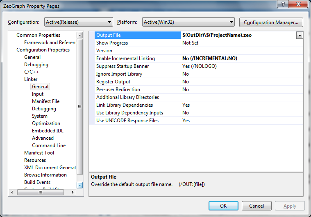Click the Cancel button
The image size is (311, 217).
257,206
